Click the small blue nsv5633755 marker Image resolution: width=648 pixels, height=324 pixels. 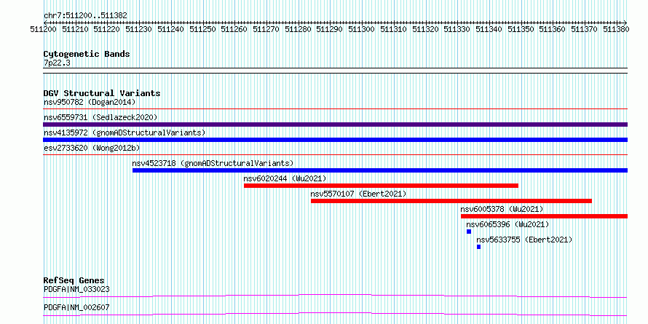(478, 247)
